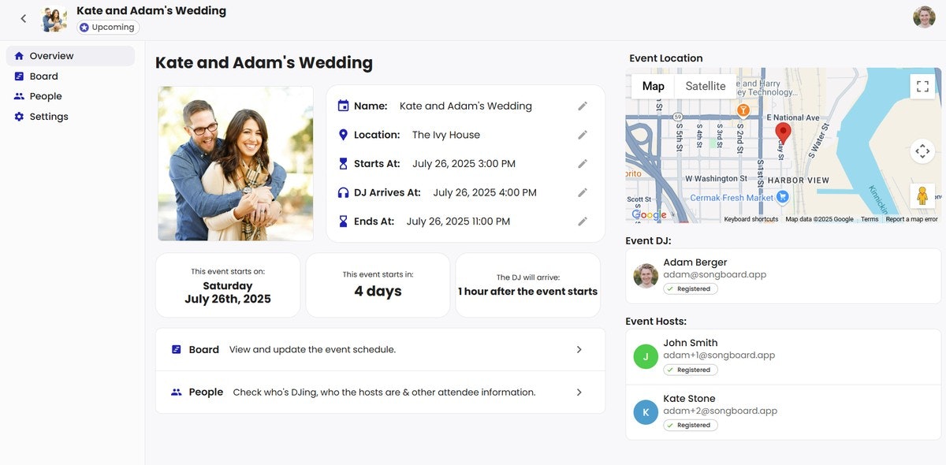Open Adam Berger DJ card
The width and height of the screenshot is (946, 465).
coord(782,276)
